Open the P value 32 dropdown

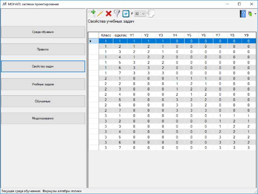(x=140, y=14)
